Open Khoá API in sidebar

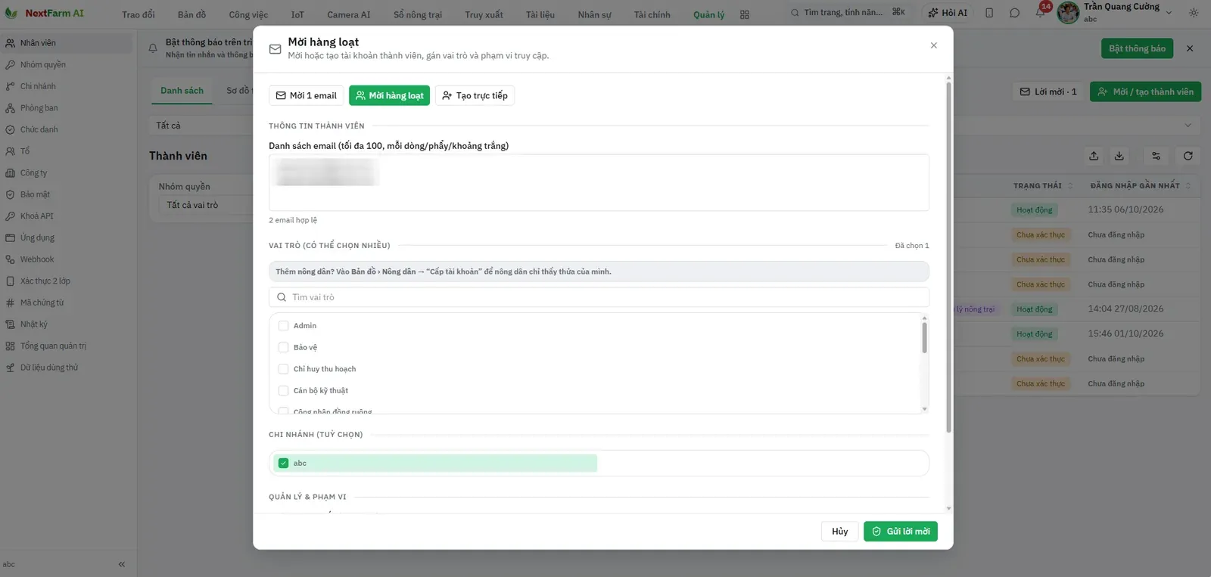36,216
